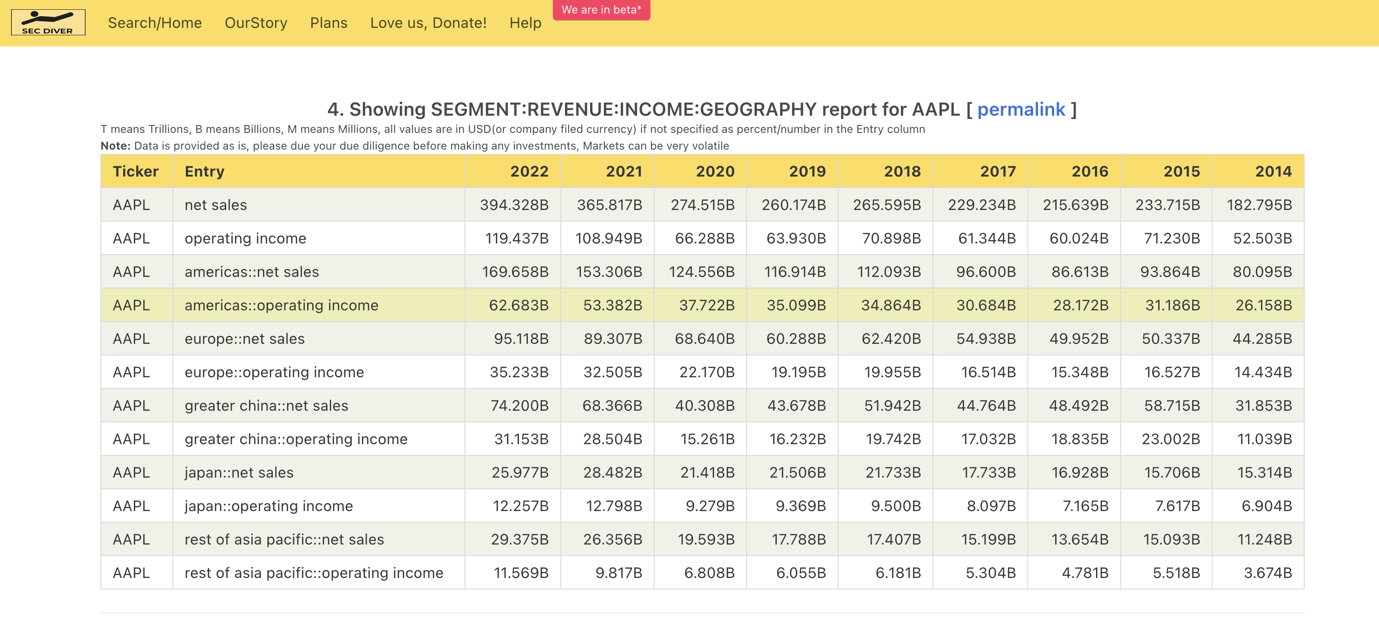The image size is (1379, 617).
Task: Click the operating income entry
Action: [245, 238]
